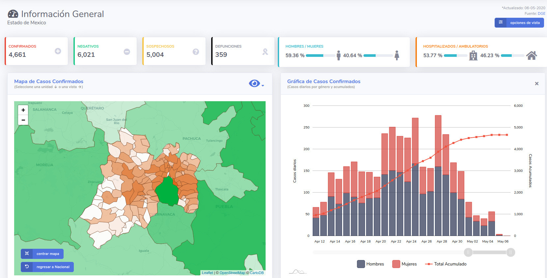Viewport: 547px width, 278px height.
Task: Click the ribbon icon in Defunciones card
Action: [x=265, y=52]
